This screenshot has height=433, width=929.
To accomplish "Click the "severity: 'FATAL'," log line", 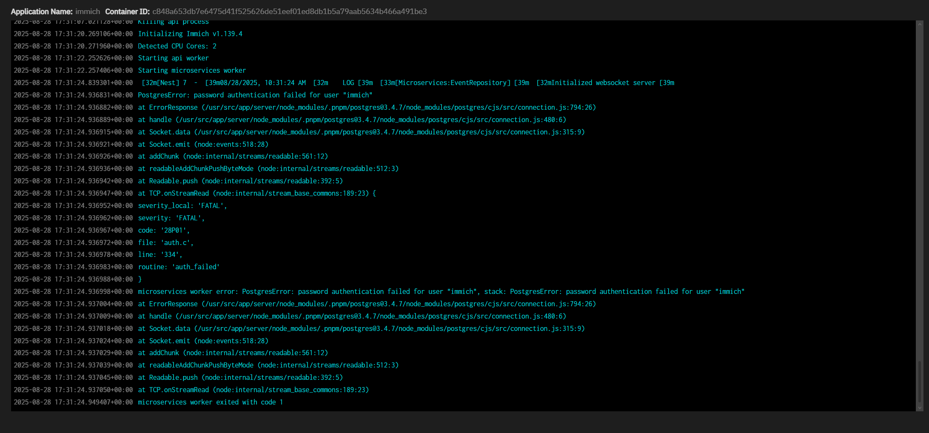I will (x=171, y=218).
